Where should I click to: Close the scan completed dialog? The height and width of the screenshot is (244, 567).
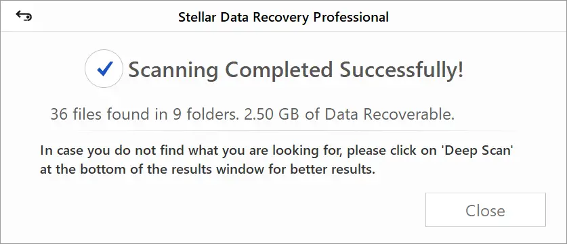pyautogui.click(x=485, y=210)
